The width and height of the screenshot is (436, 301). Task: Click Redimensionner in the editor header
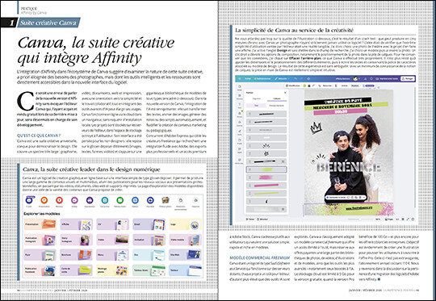[262, 78]
